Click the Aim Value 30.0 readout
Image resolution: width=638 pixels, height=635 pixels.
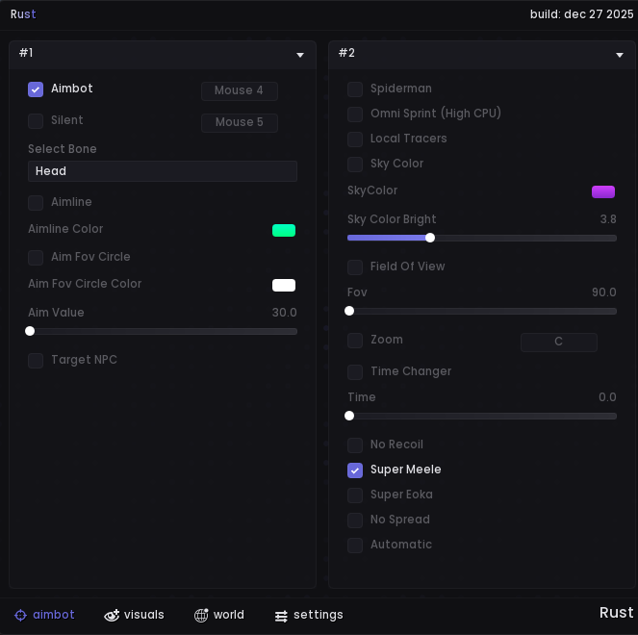click(284, 313)
